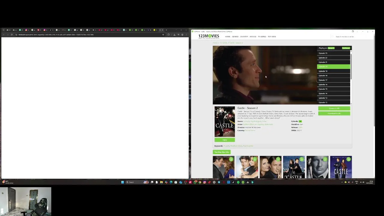Open ChatGPT from the taskbar

pos(214,182)
